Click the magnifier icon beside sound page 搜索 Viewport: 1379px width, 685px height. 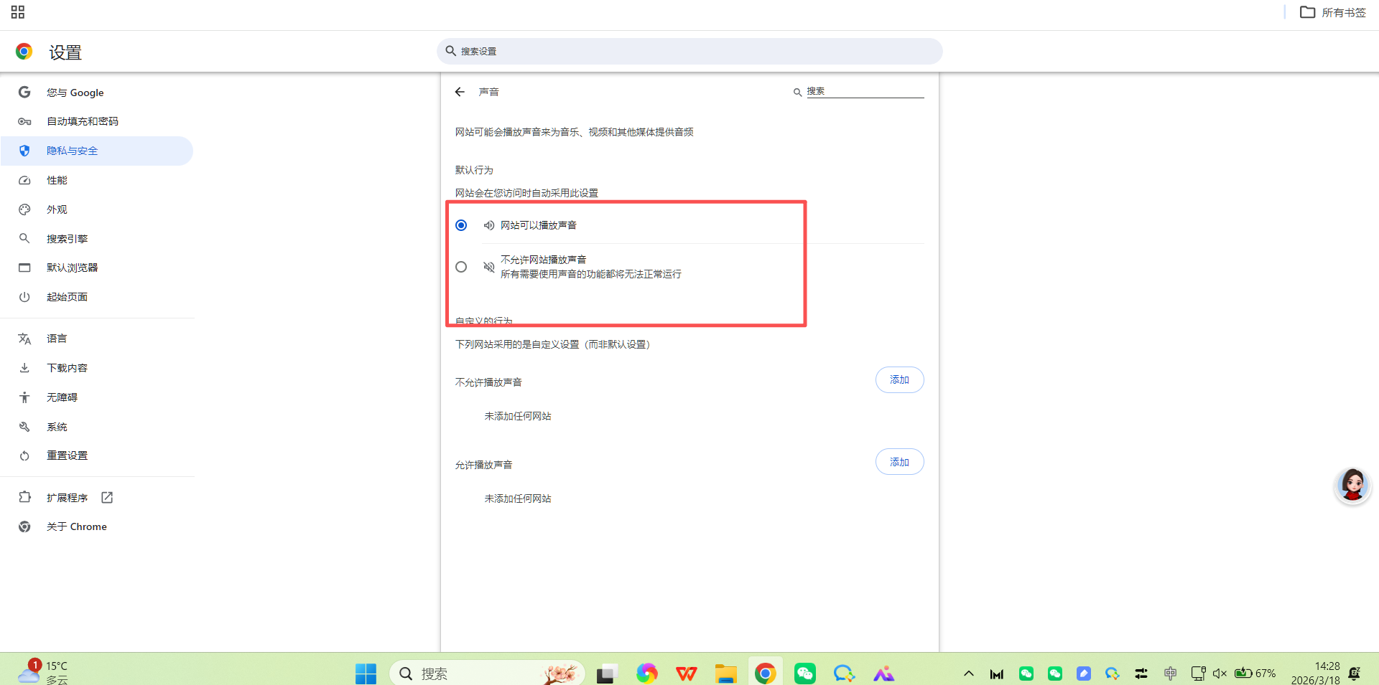(x=797, y=93)
